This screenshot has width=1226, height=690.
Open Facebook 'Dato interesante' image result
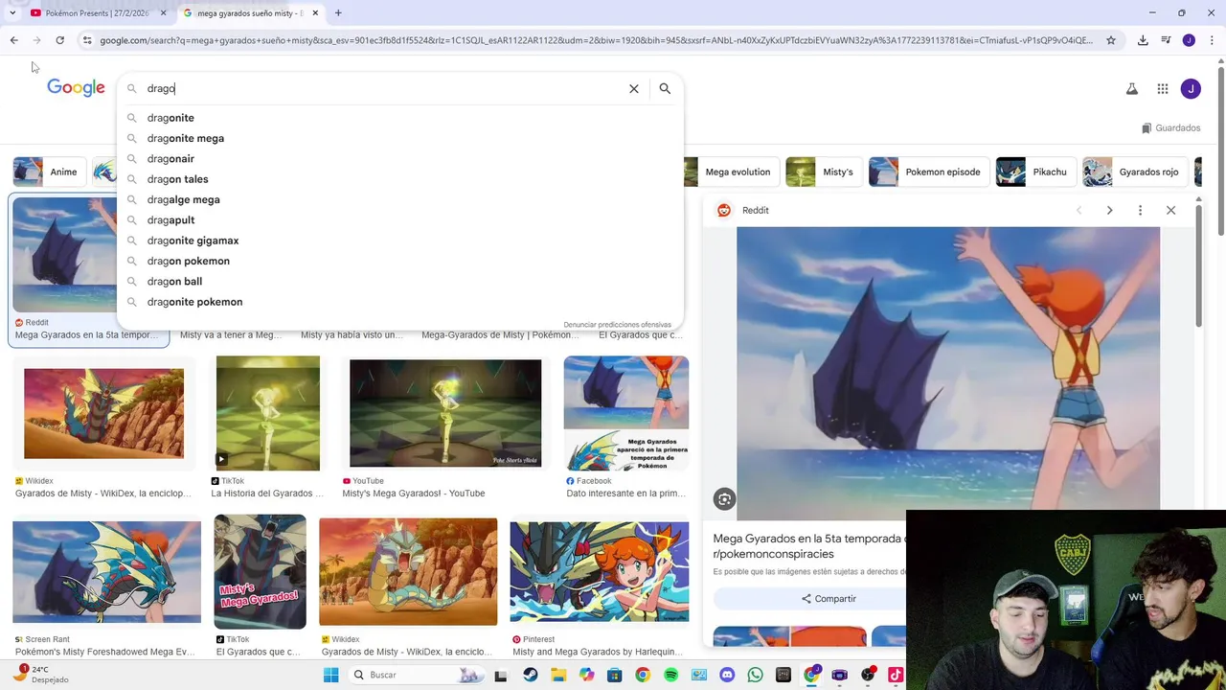(x=626, y=413)
